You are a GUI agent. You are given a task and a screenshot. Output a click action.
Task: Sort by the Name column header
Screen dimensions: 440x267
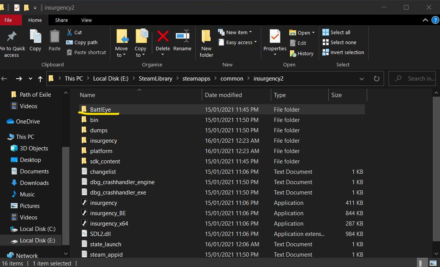(x=87, y=95)
